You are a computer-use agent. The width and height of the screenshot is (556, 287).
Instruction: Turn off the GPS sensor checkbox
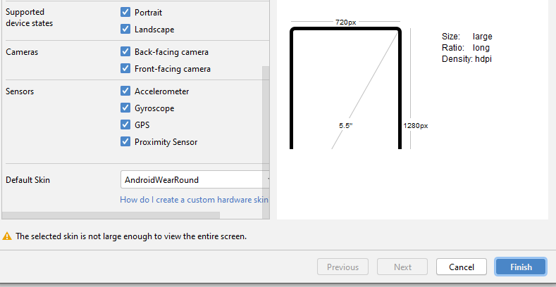[x=125, y=125]
